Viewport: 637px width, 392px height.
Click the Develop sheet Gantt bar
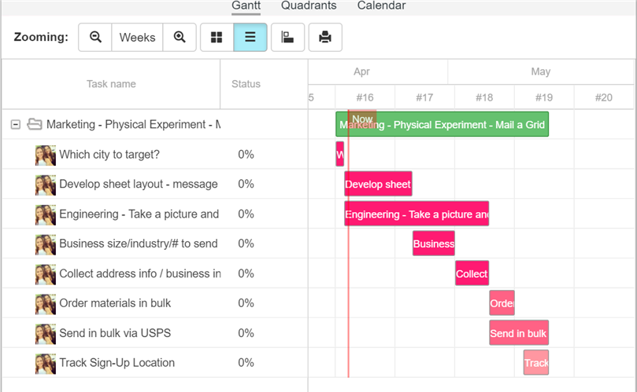click(x=378, y=184)
